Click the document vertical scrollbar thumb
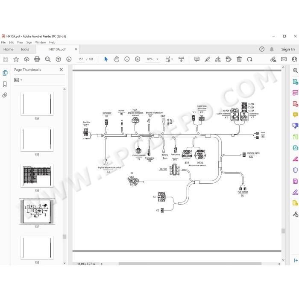Screen dimensions: 299x299 tap(283, 231)
